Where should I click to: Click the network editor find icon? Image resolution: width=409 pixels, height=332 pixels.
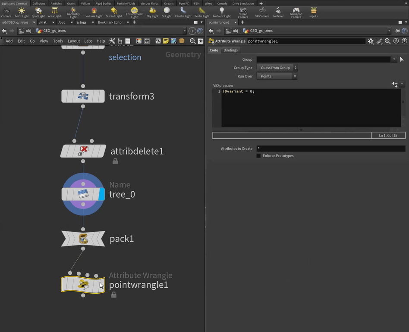[193, 41]
